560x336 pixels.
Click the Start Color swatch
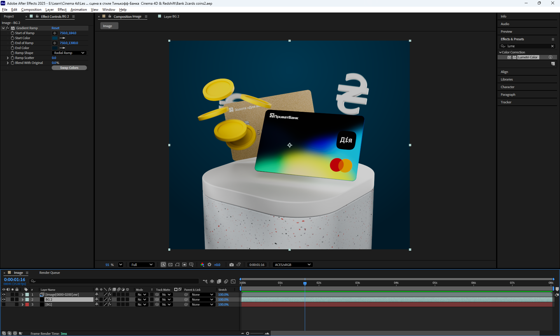click(55, 38)
